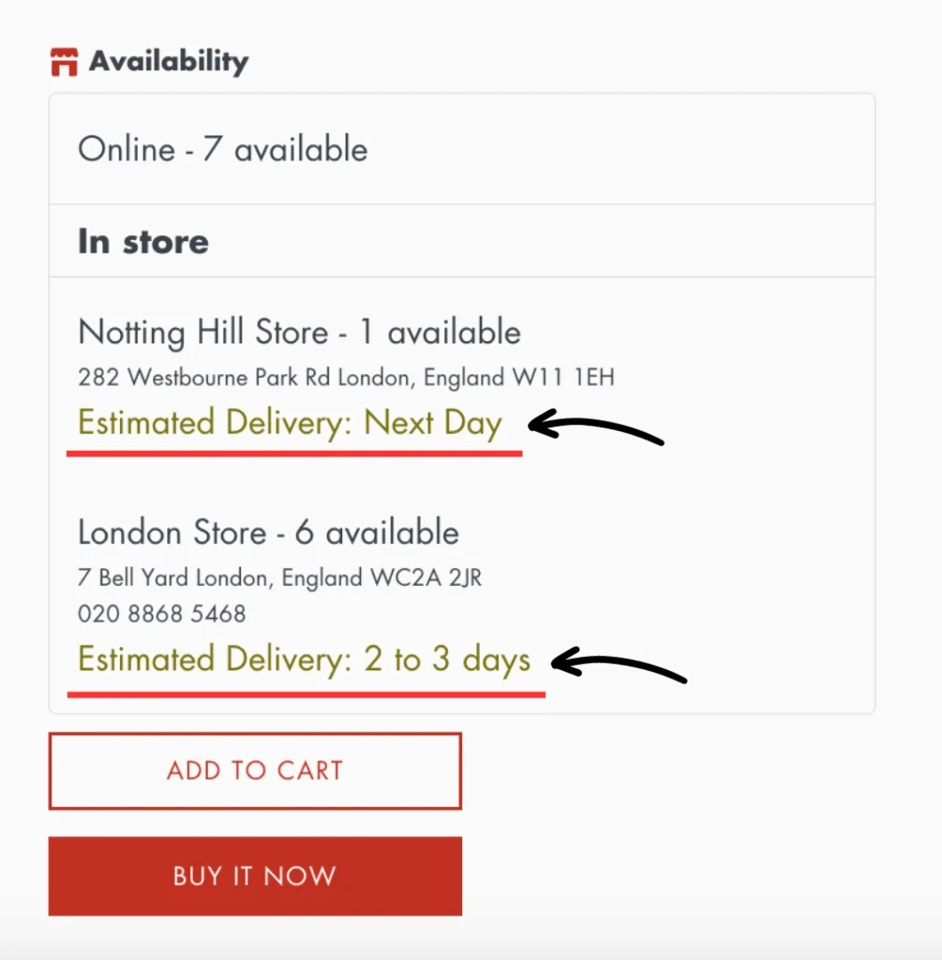Call the store number 020 8868 5468
Viewport: 942px width, 960px height.
coord(162,614)
